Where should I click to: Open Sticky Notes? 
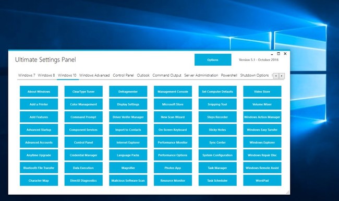point(217,130)
